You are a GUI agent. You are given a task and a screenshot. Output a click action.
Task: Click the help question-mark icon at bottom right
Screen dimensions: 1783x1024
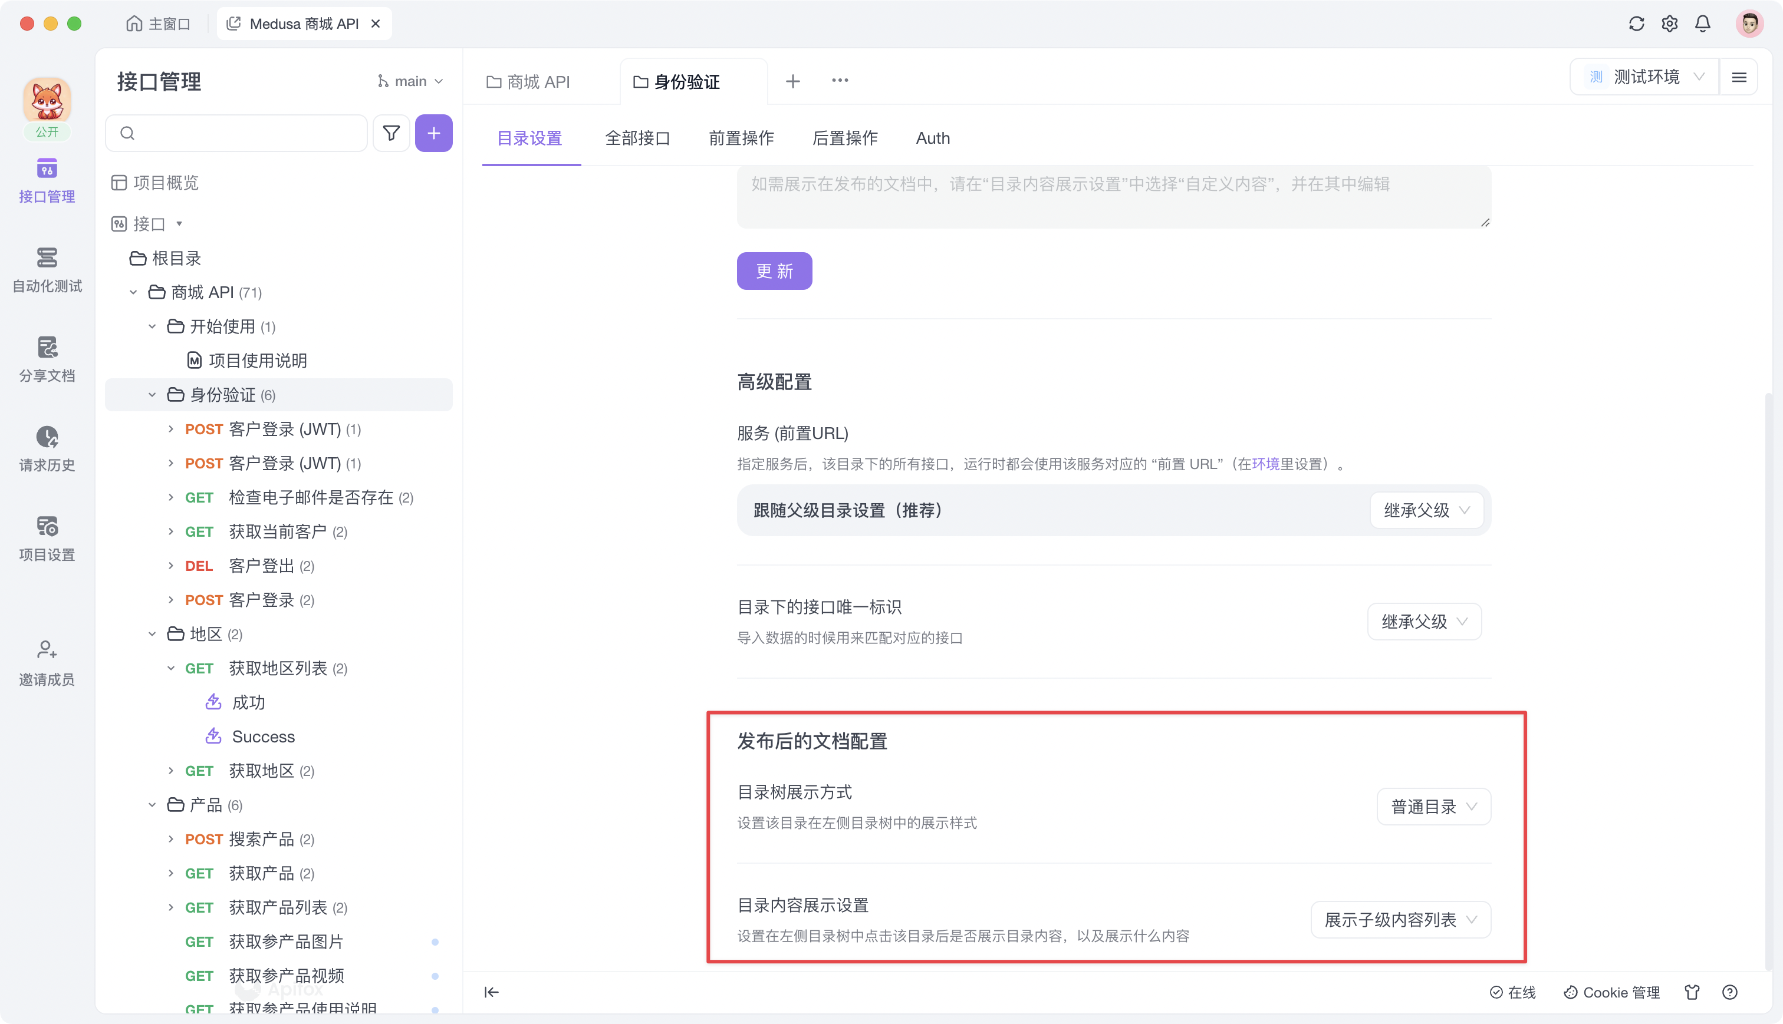tap(1730, 992)
